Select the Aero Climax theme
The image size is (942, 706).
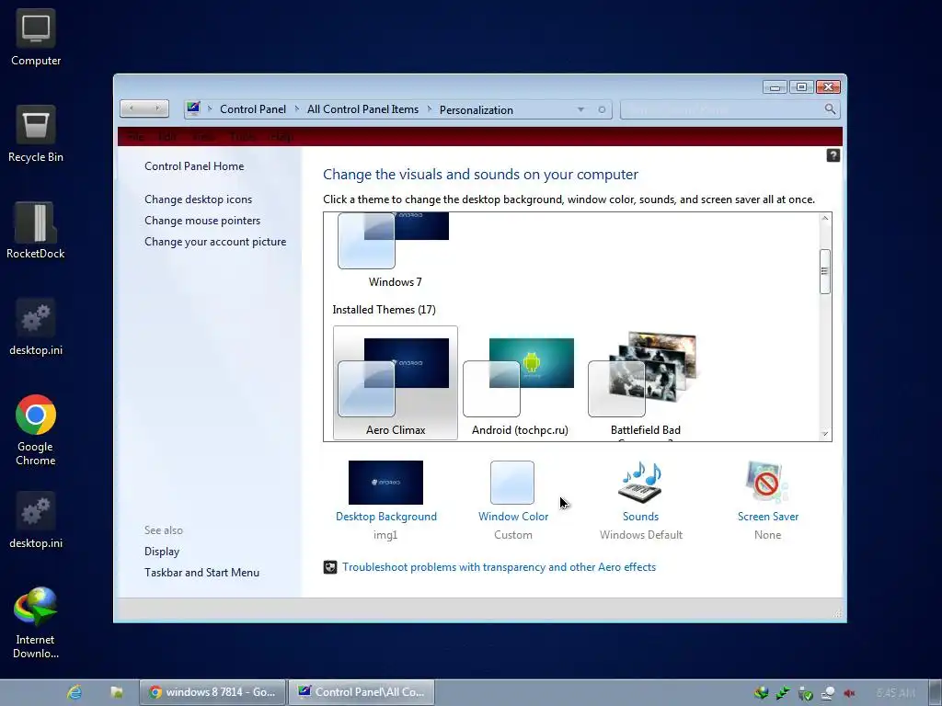coord(396,383)
